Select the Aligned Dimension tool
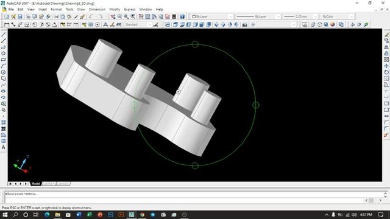The image size is (390, 219). click(x=13, y=24)
